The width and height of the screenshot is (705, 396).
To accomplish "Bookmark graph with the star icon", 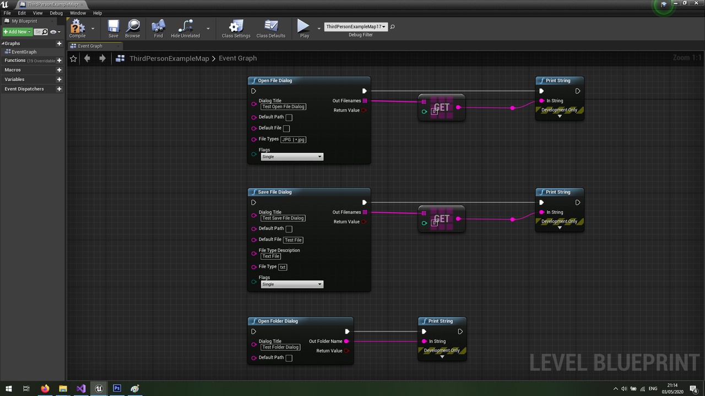I will [x=73, y=58].
